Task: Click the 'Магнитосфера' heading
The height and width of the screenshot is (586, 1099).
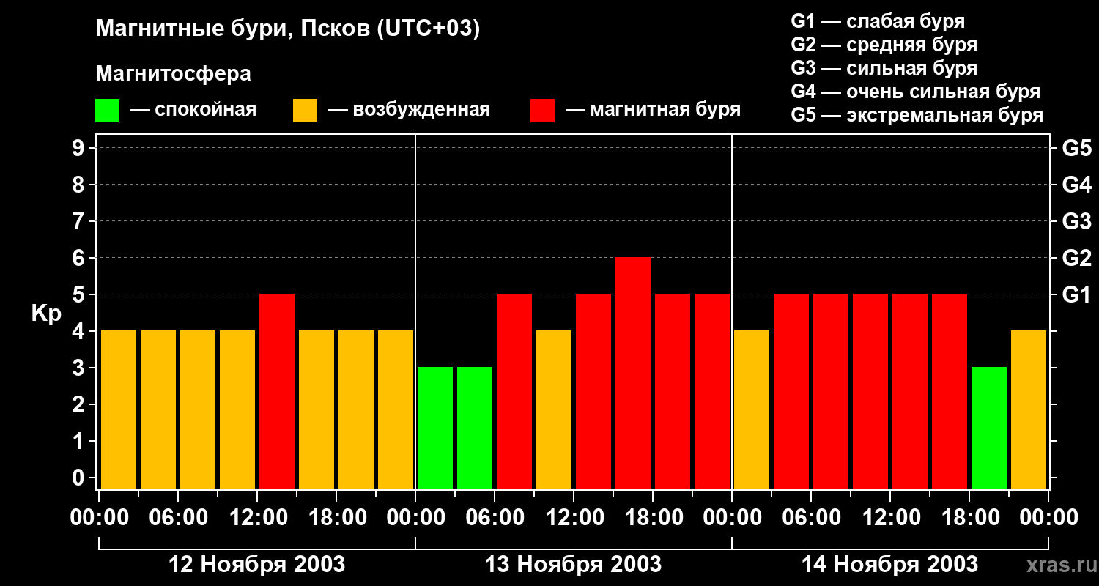Action: click(173, 74)
